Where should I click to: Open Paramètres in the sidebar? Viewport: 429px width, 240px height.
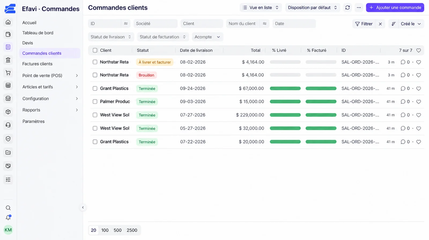coord(34,121)
